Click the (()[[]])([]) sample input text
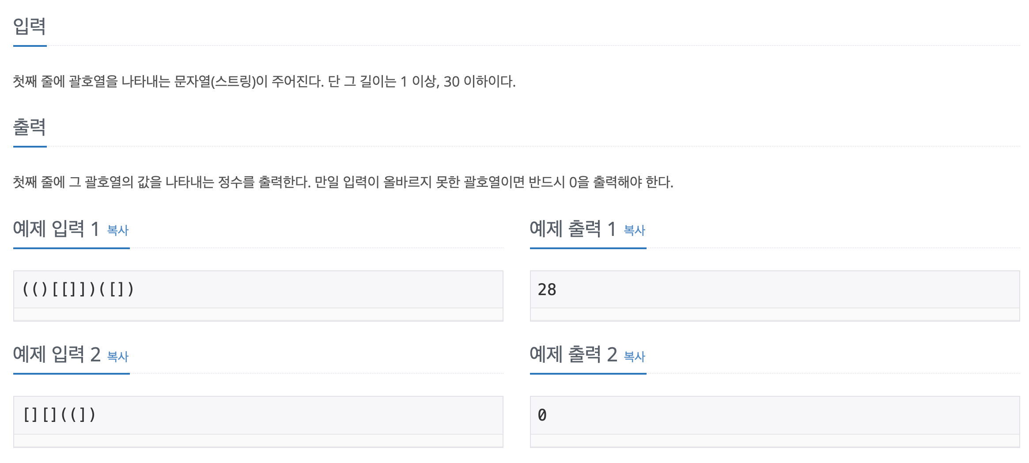This screenshot has height=463, width=1029. tap(78, 289)
